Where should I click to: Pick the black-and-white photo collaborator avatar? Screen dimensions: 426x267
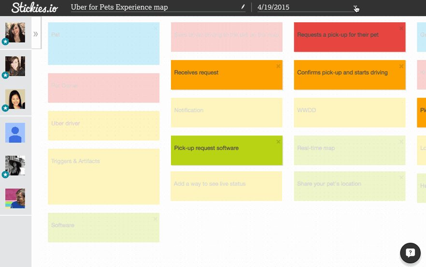tap(15, 165)
